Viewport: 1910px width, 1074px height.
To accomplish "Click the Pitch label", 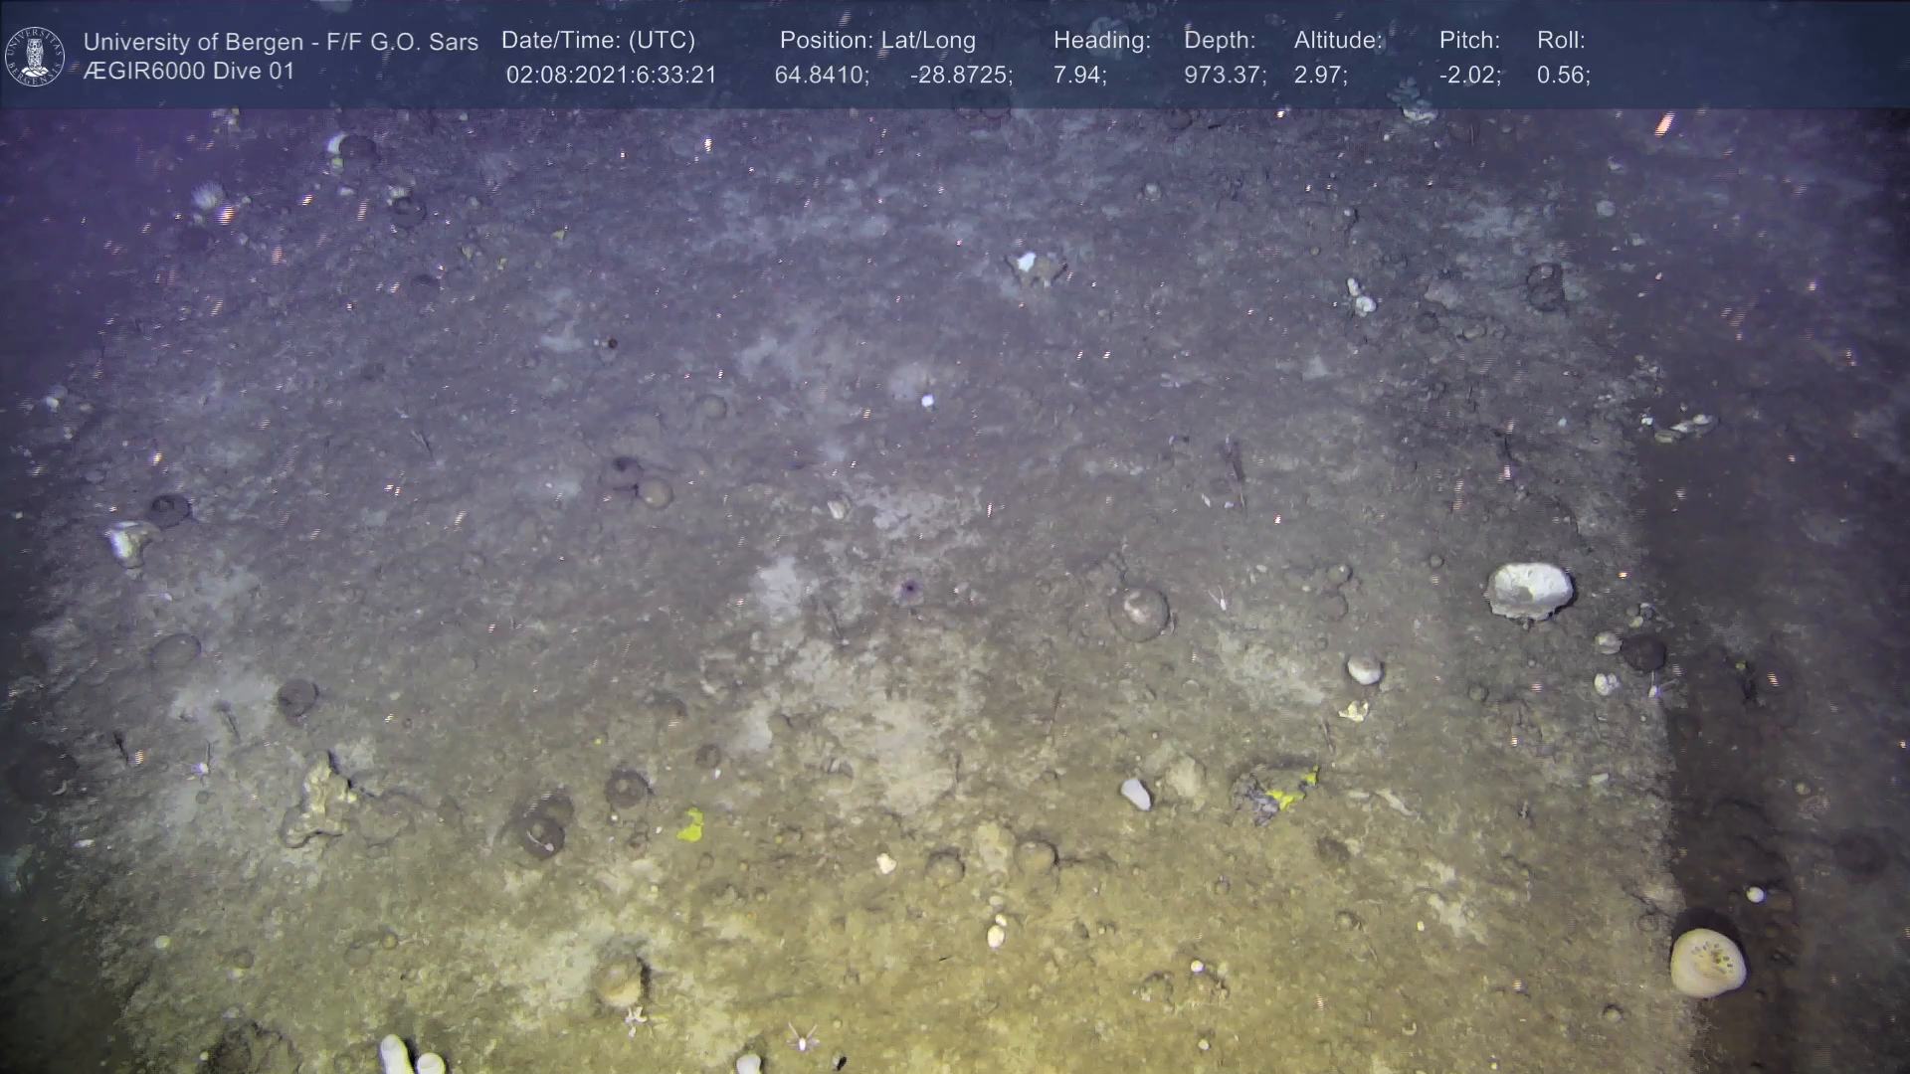I will [1469, 40].
